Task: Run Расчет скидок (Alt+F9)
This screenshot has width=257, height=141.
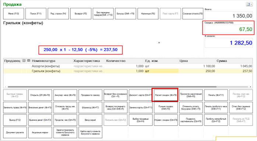Action: [x=166, y=95]
